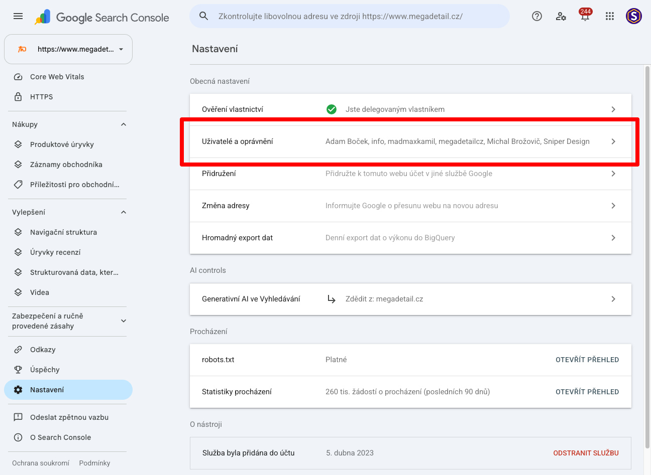Open the hamburger main menu

[18, 16]
